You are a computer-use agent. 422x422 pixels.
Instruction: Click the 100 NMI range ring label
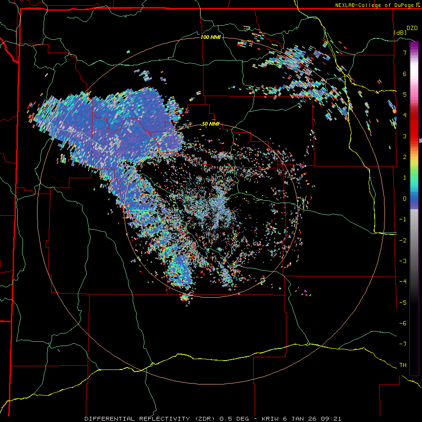click(211, 37)
